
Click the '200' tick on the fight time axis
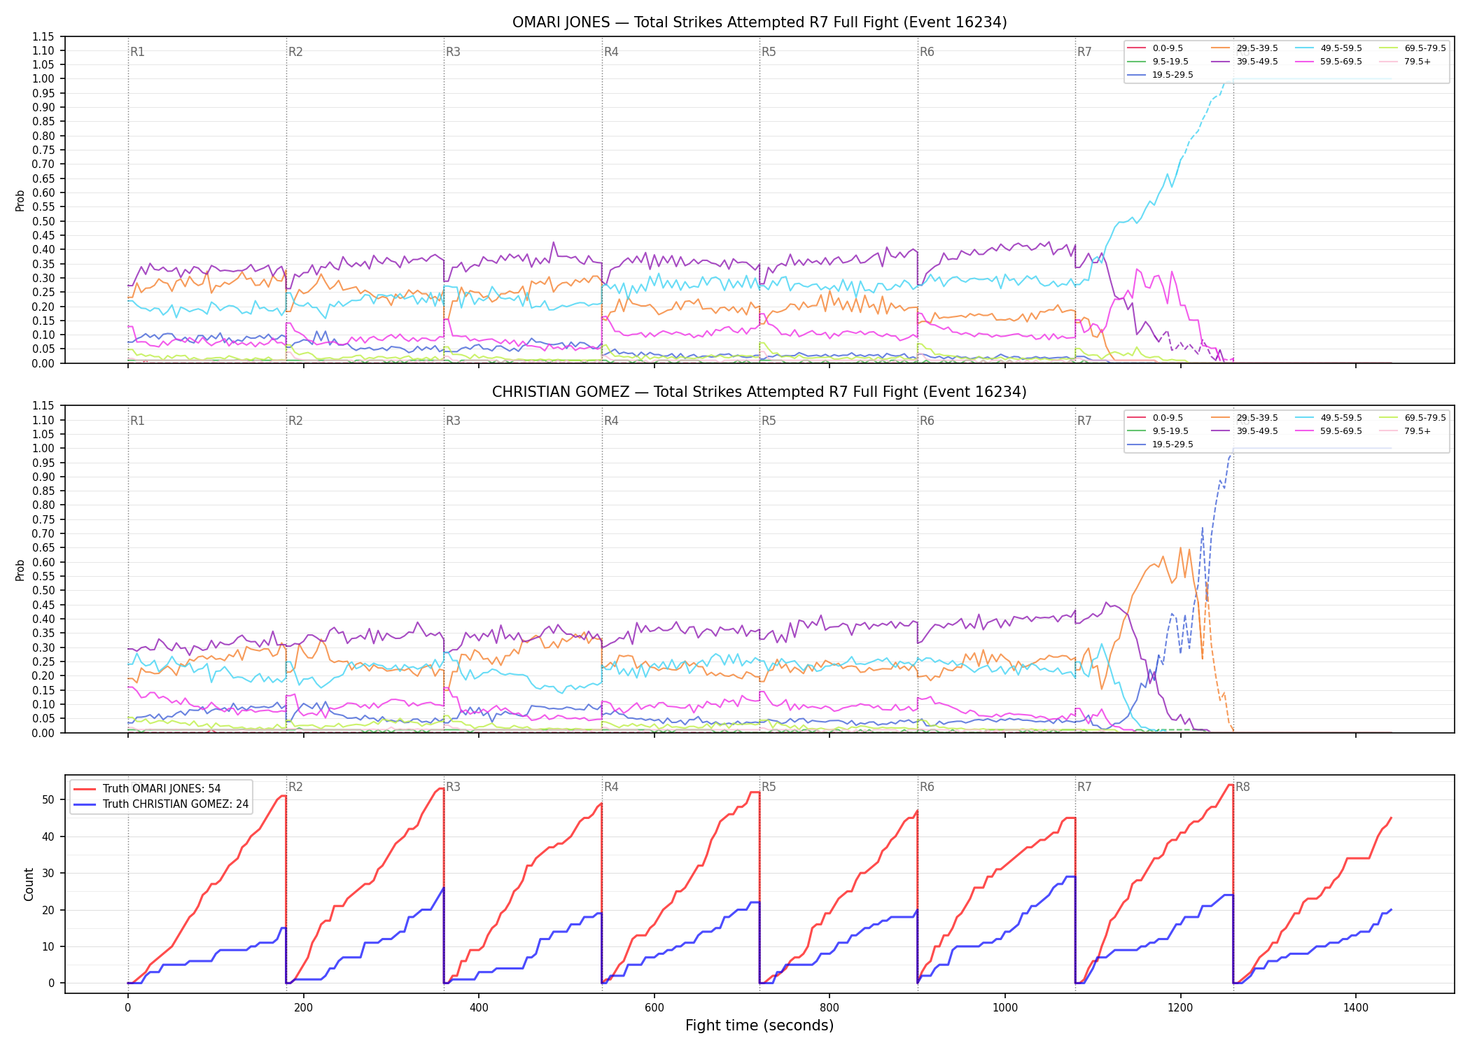point(303,1008)
